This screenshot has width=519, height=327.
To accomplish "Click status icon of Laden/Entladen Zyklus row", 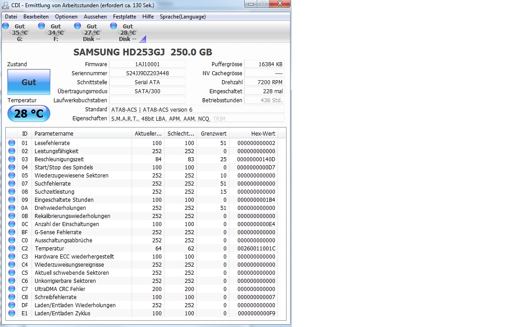I will pos(12,313).
